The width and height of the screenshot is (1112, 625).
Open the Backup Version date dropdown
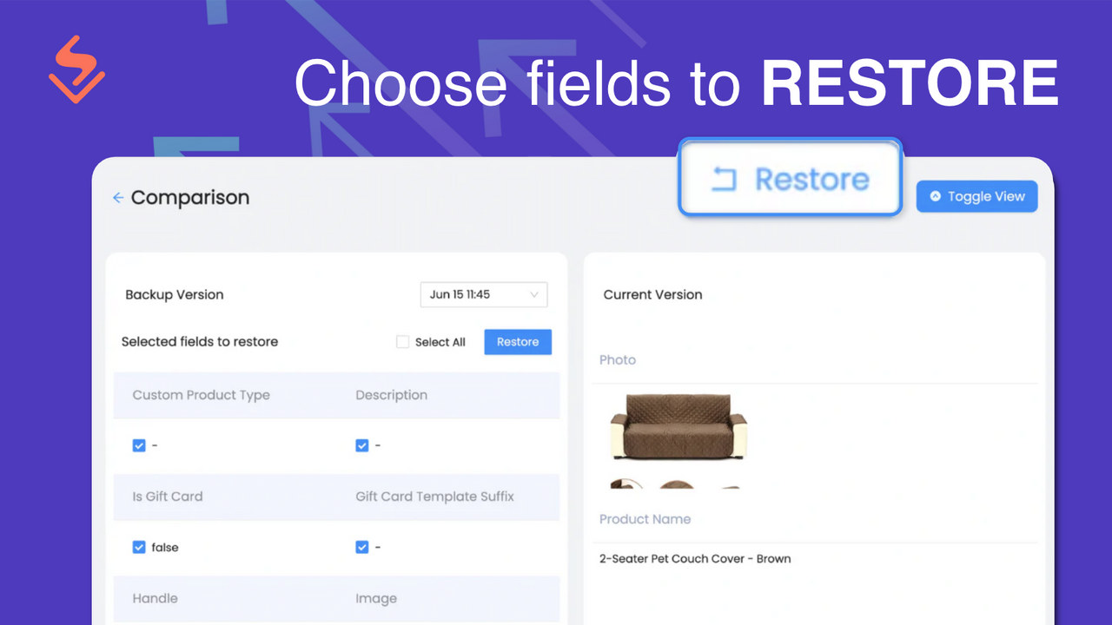pyautogui.click(x=484, y=294)
